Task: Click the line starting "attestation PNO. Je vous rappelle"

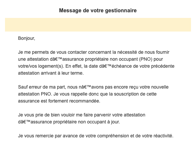Action: pyautogui.click(x=87, y=94)
